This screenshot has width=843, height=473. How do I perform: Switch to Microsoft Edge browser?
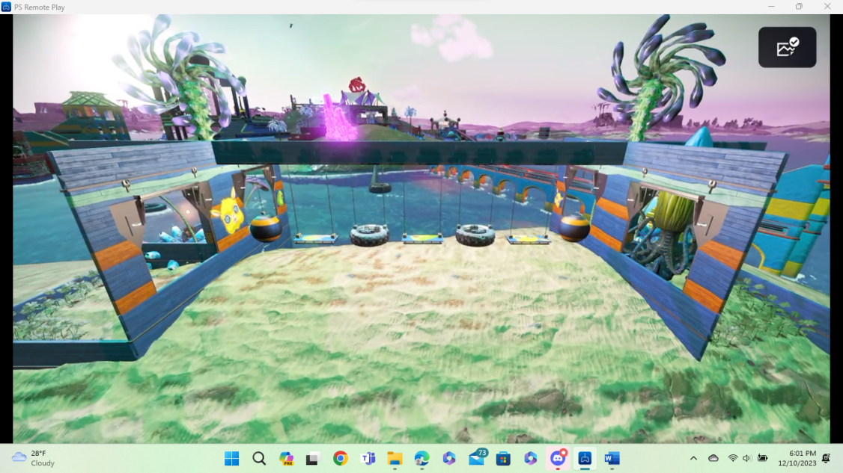pos(421,458)
